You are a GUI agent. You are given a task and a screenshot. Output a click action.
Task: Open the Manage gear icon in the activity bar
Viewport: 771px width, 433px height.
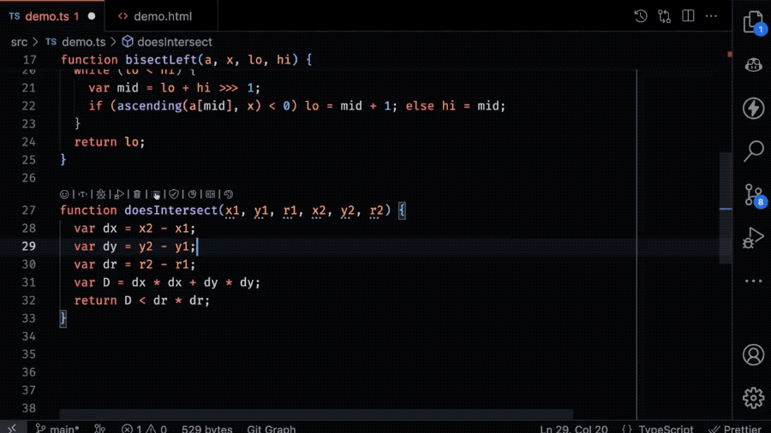pos(753,398)
